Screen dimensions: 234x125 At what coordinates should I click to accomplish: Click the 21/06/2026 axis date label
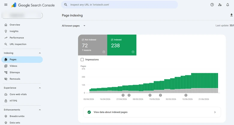[204, 99]
